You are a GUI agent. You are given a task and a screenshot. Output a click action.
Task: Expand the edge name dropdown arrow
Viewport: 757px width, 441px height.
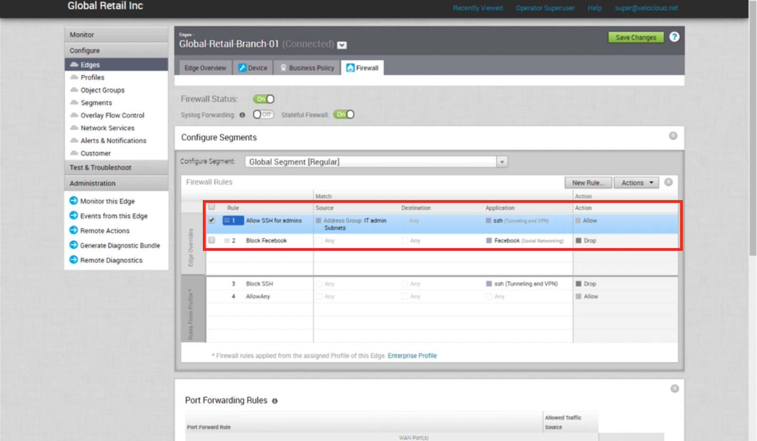click(x=342, y=45)
